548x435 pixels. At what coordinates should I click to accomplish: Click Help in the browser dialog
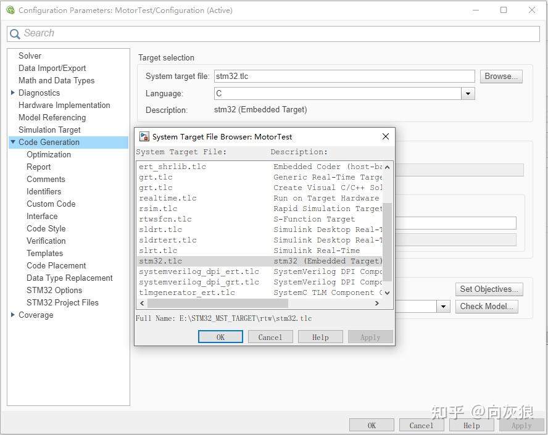click(320, 336)
